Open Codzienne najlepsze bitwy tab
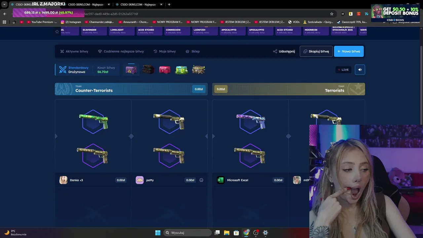This screenshot has height=238, width=423. pyautogui.click(x=121, y=51)
